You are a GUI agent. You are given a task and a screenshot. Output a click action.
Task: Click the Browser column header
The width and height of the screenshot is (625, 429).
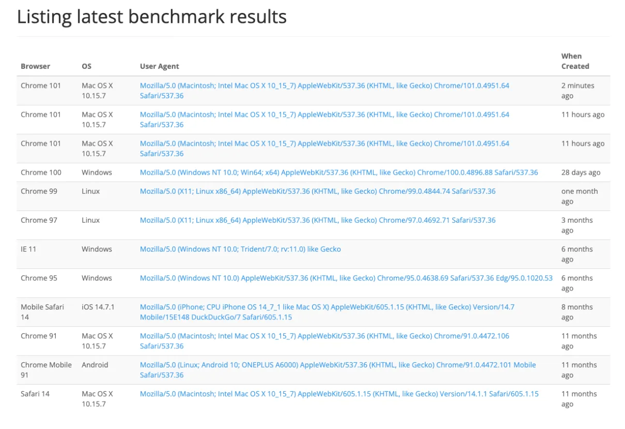pyautogui.click(x=36, y=66)
